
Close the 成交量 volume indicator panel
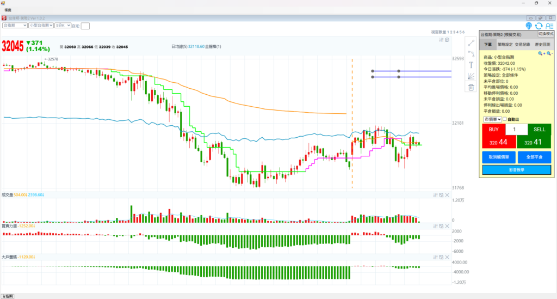pyautogui.click(x=447, y=195)
